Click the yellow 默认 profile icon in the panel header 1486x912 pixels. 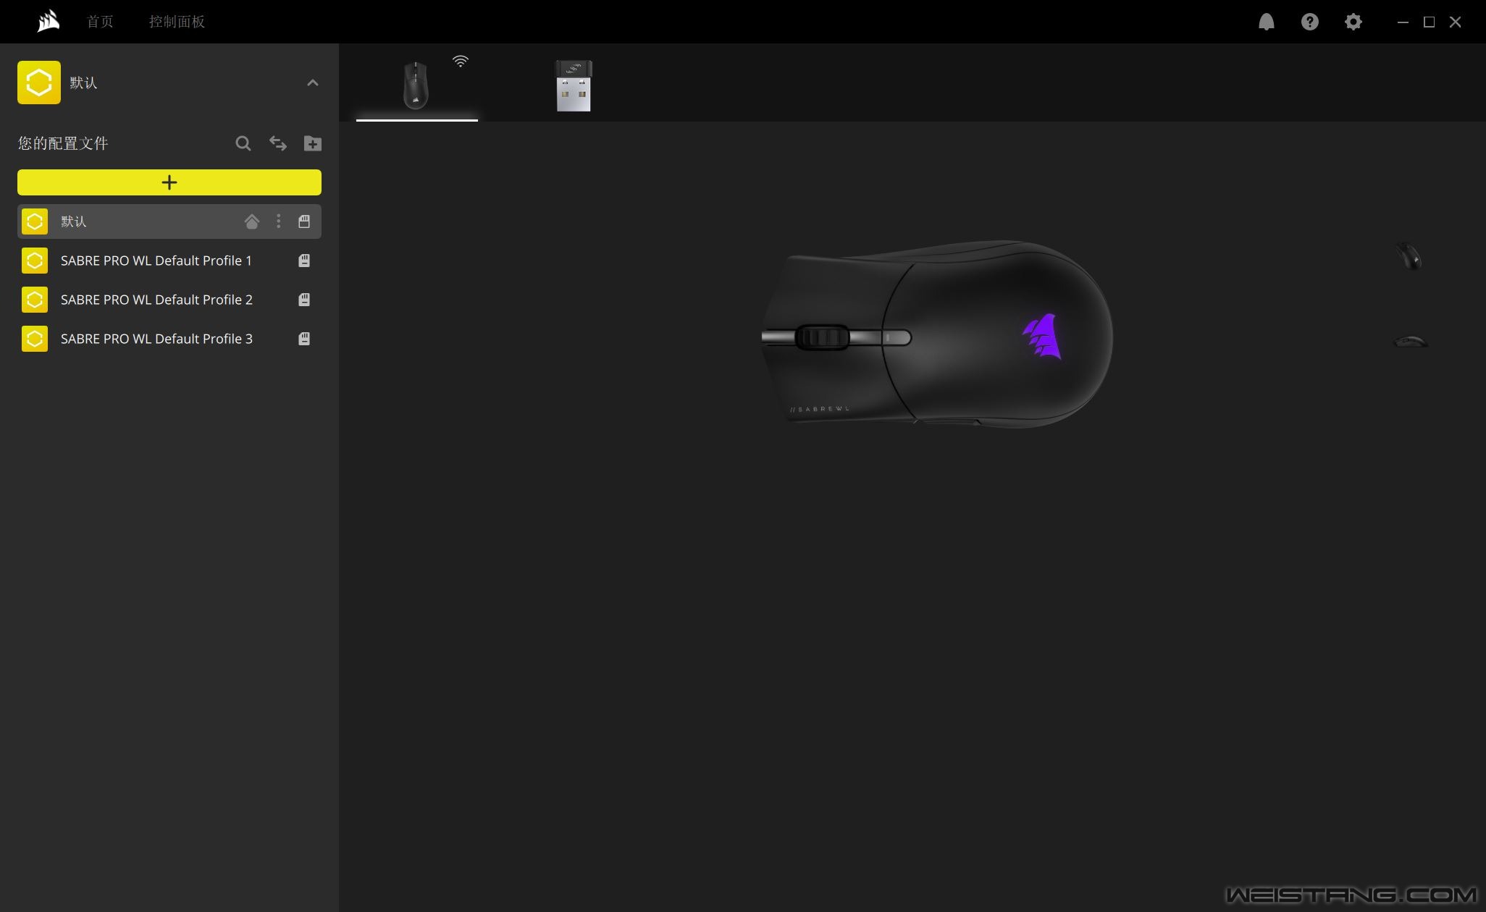click(39, 83)
